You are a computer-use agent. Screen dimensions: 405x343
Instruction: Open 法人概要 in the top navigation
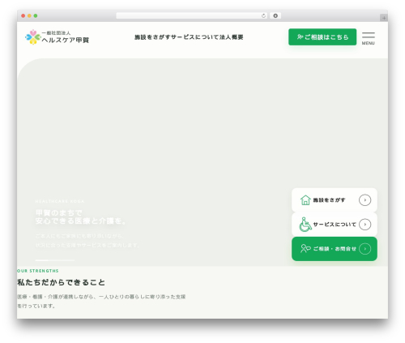coord(232,37)
